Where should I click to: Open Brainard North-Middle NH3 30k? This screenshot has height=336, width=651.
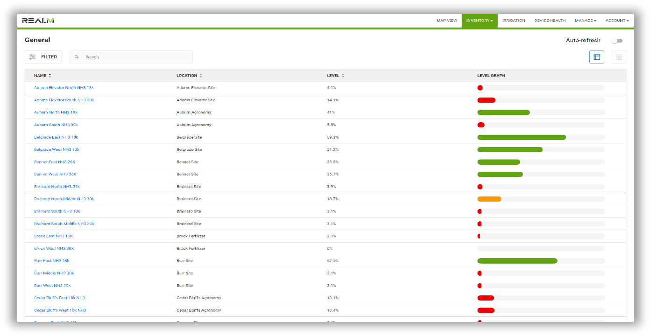click(x=64, y=199)
